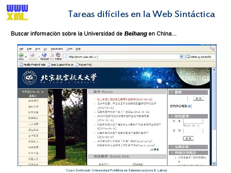This screenshot has width=231, height=173.
Task: Open the Go menu
Action: (45, 49)
